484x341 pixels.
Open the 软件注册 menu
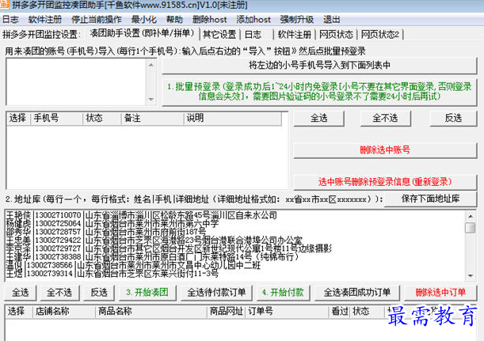click(x=45, y=20)
